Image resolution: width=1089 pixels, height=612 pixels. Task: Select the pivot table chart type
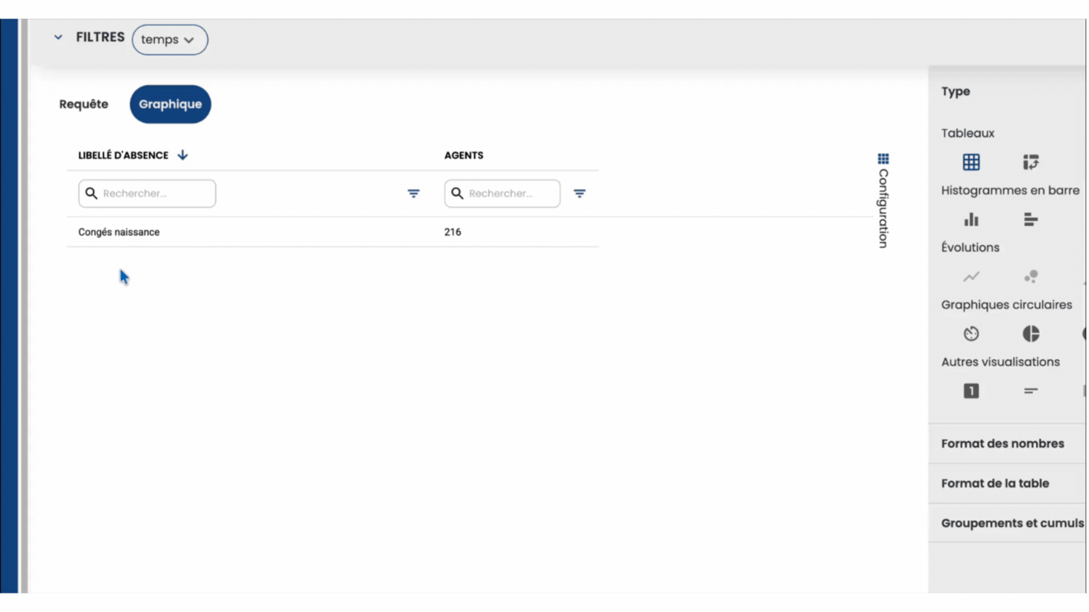(x=1030, y=162)
